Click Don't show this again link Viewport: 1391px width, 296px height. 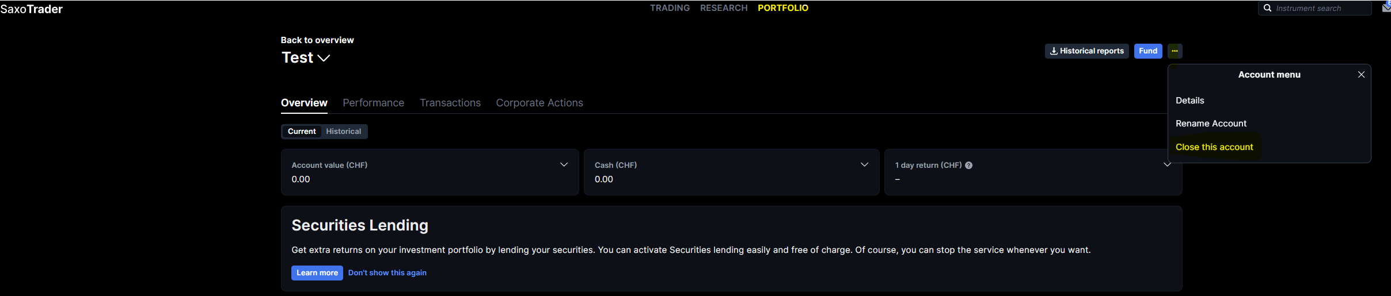(387, 273)
